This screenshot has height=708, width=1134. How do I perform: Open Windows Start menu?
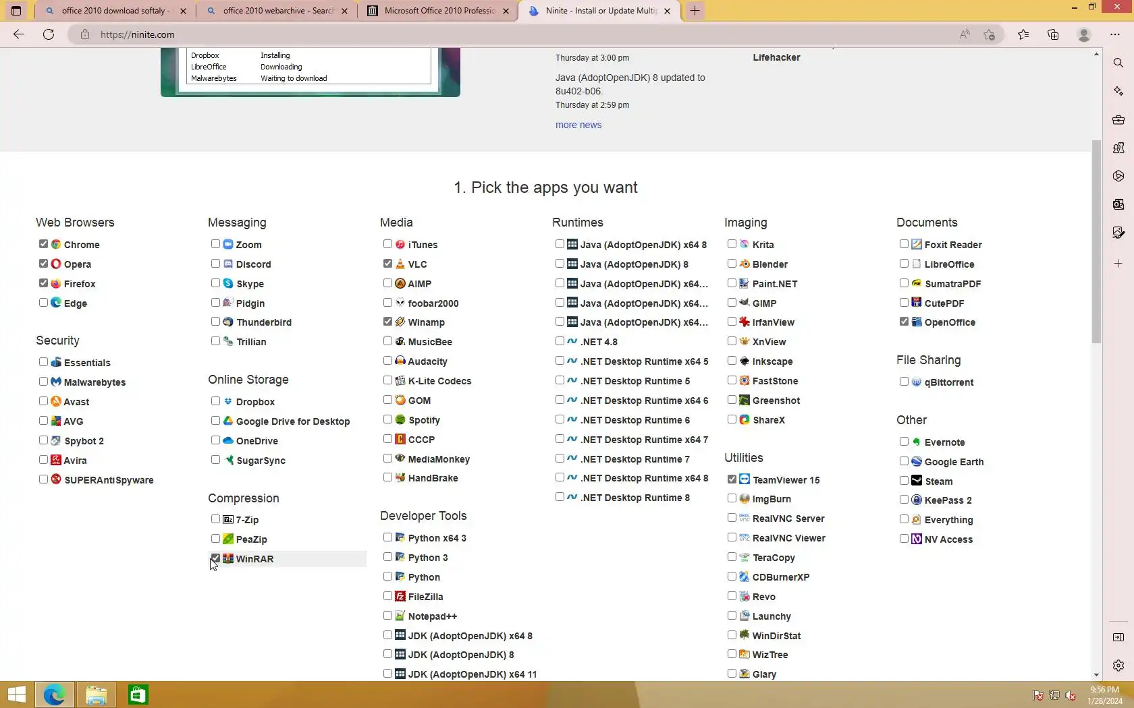pyautogui.click(x=16, y=695)
